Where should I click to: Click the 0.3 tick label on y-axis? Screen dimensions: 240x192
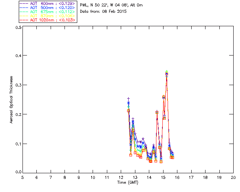pos(17,85)
